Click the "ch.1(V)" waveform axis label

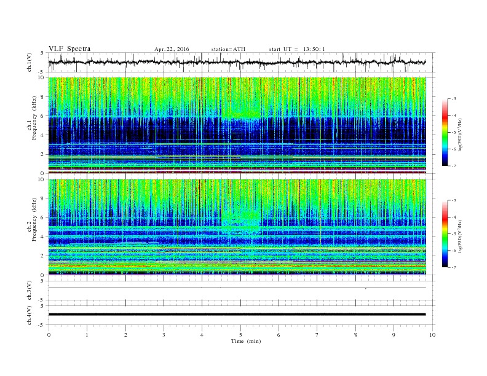click(30, 62)
